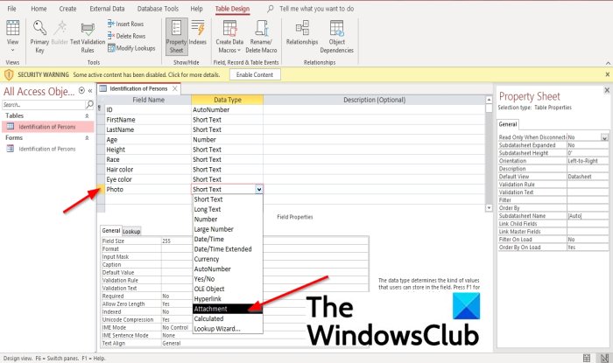
Task: Open Read Only When Disconnected dropdown
Action: pos(605,137)
